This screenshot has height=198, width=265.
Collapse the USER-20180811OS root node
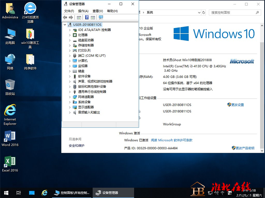[65, 25]
